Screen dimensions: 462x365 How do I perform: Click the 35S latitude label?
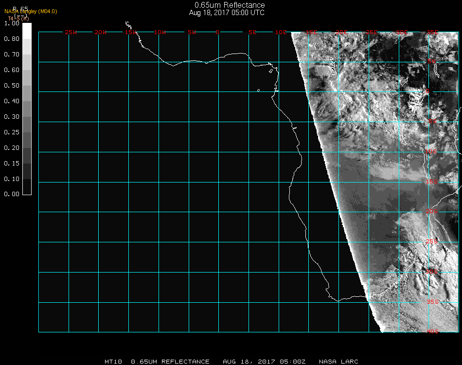pyautogui.click(x=432, y=302)
